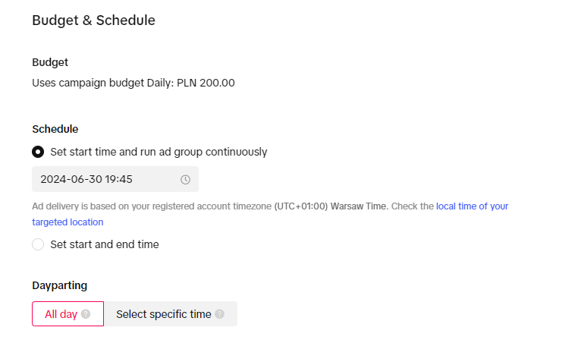The height and width of the screenshot is (343, 578).
Task: Choose the Set start and end time radio button
Action: (x=38, y=244)
